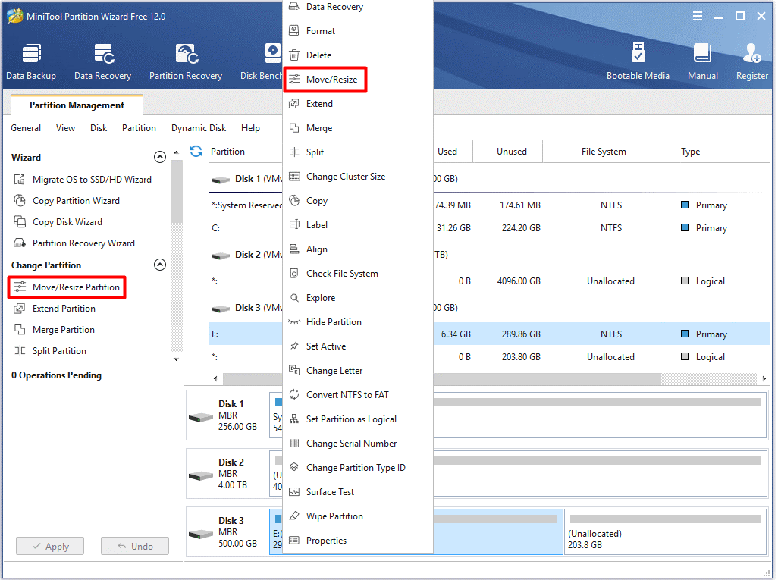The image size is (778, 580).
Task: Refresh the partition list
Action: (196, 151)
